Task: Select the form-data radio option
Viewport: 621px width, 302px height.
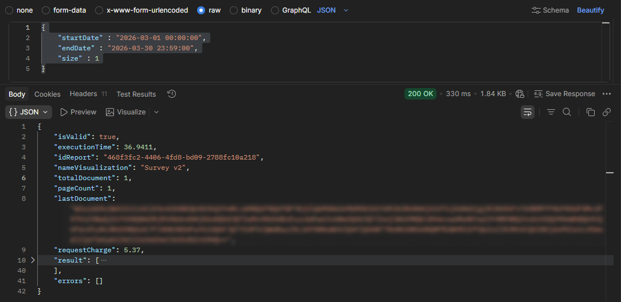Action: point(46,10)
